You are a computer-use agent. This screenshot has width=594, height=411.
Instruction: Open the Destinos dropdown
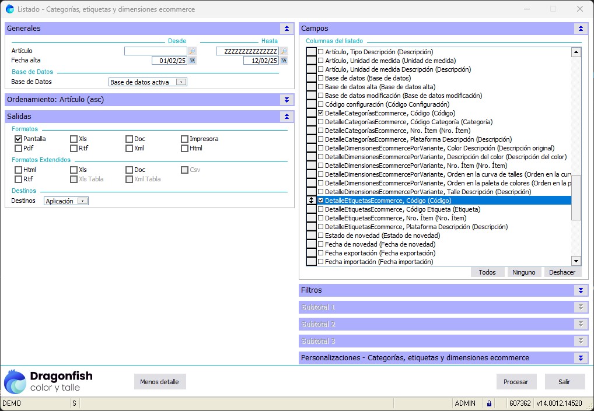[83, 201]
